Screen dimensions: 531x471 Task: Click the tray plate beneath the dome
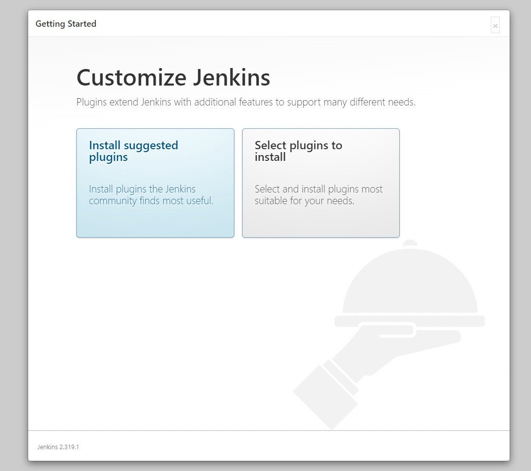[x=410, y=321]
